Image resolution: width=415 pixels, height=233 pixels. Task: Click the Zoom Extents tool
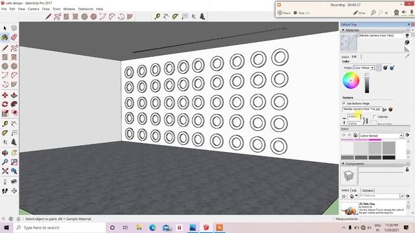tap(5, 171)
